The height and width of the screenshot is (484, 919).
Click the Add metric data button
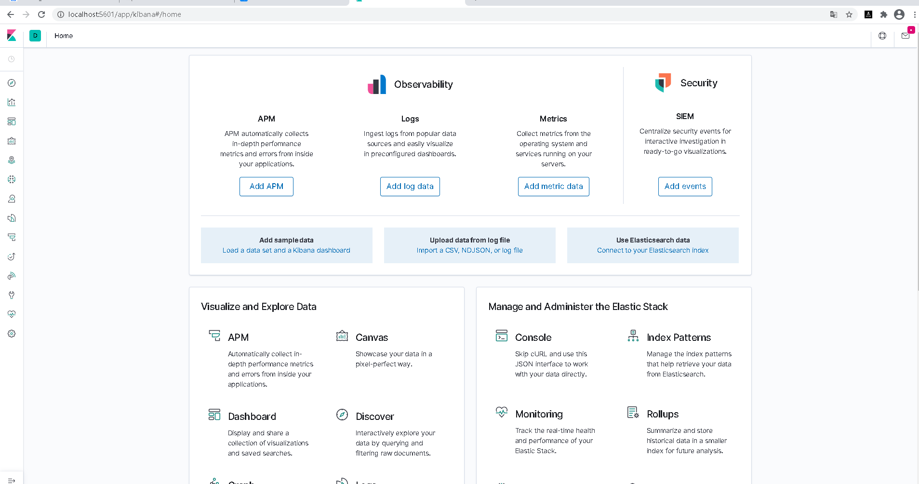pyautogui.click(x=554, y=187)
